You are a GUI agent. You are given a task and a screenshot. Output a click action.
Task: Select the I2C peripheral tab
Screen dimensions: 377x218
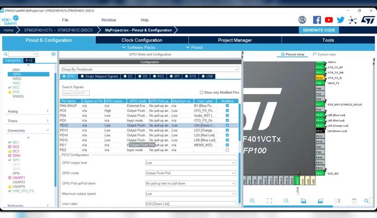[x=128, y=77]
